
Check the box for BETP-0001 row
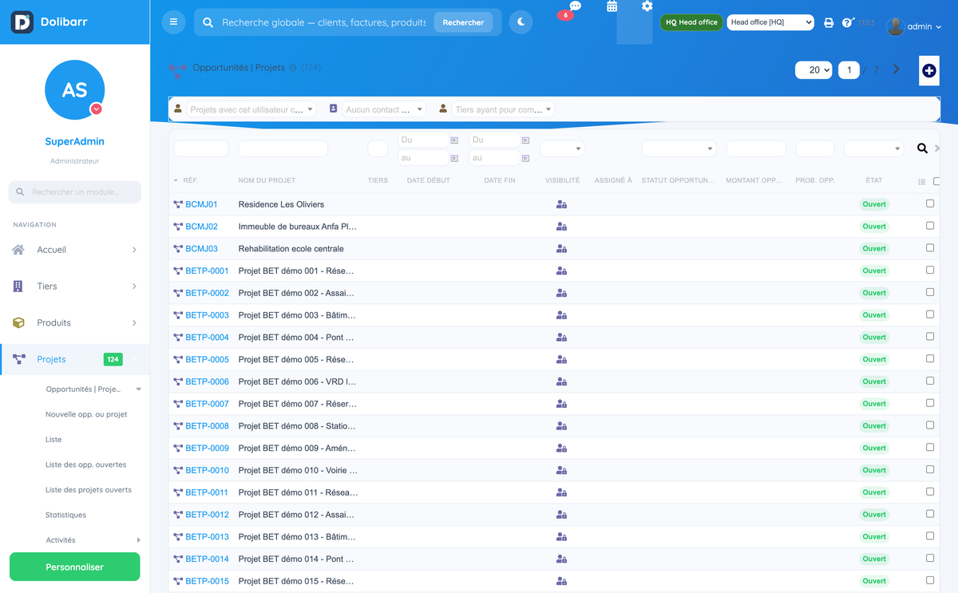click(930, 270)
